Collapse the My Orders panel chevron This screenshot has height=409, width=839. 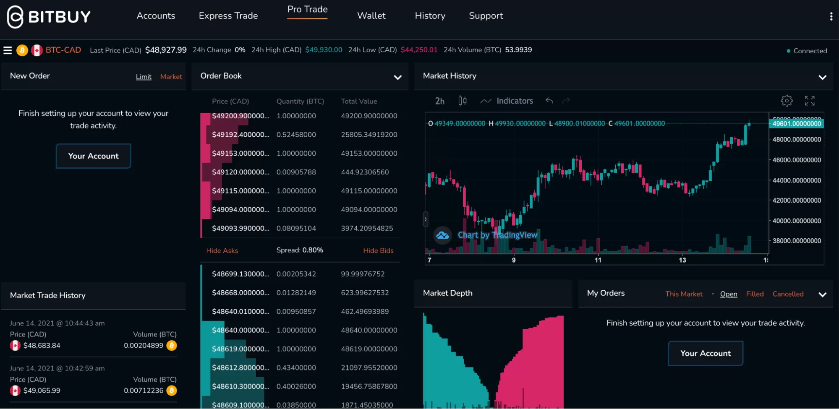point(822,294)
